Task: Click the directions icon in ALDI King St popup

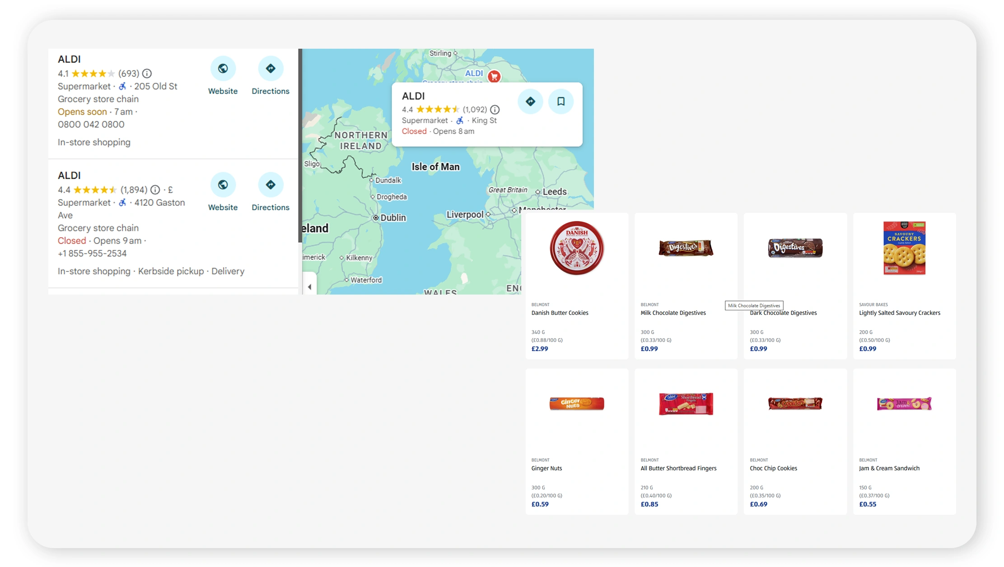Action: click(530, 101)
